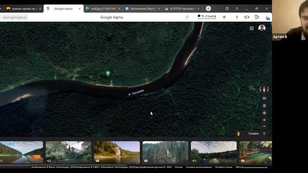The height and width of the screenshot is (173, 308).
Task: Open the river panorama with orange boat thumbnail
Action: (21, 152)
